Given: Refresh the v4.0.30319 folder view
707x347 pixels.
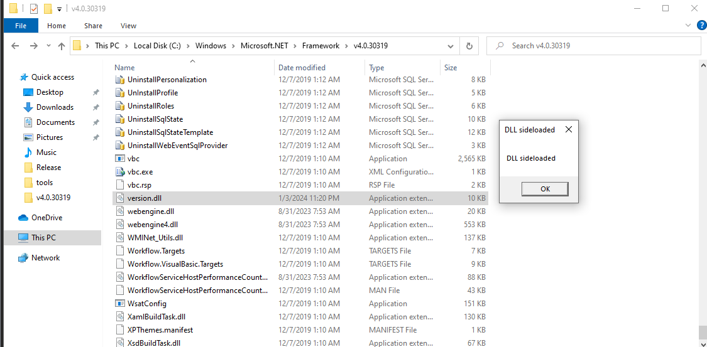Looking at the screenshot, I should [x=469, y=46].
